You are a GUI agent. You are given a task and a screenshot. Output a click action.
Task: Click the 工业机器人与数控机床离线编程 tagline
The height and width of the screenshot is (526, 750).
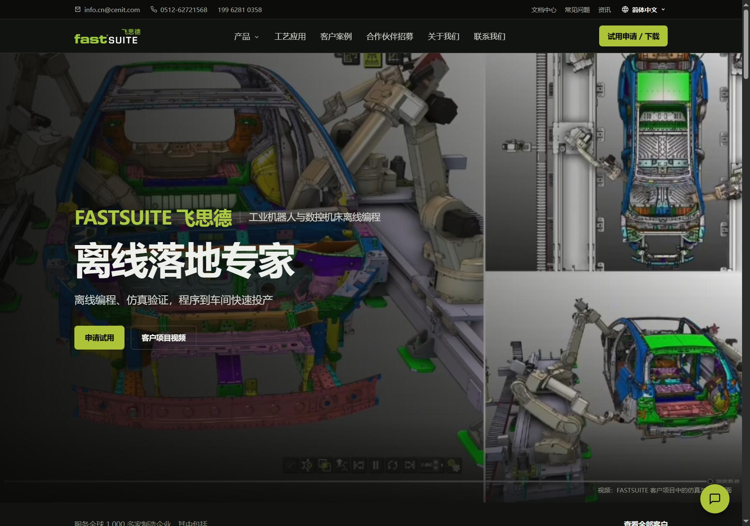315,217
